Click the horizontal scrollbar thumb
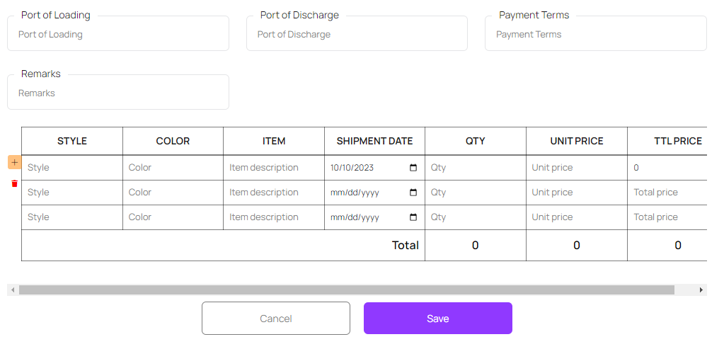 coord(347,290)
